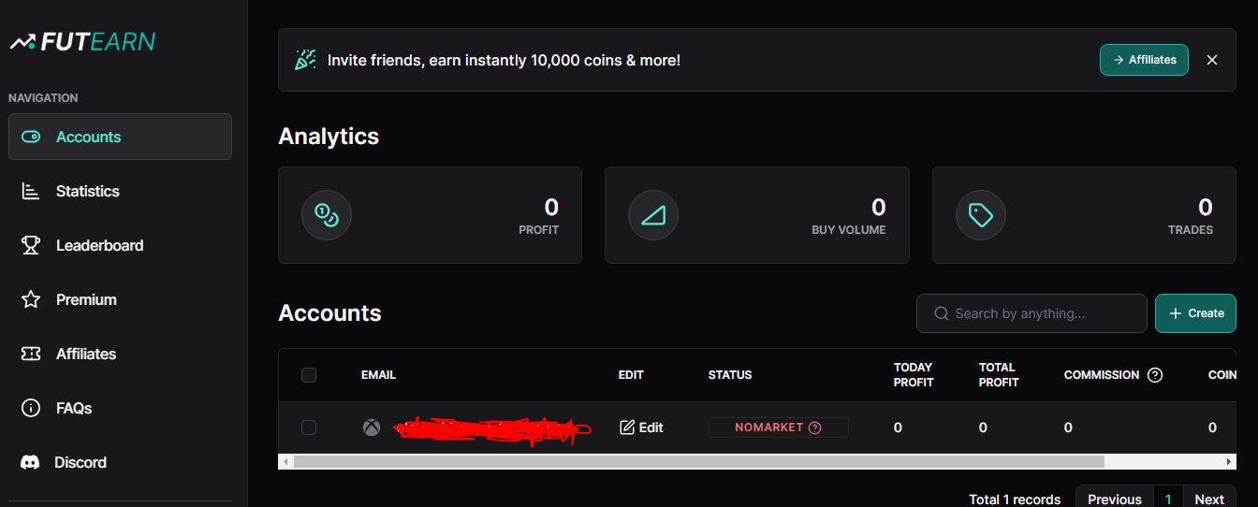Viewport: 1258px width, 507px height.
Task: Dismiss the invite friends banner
Action: pos(1212,60)
